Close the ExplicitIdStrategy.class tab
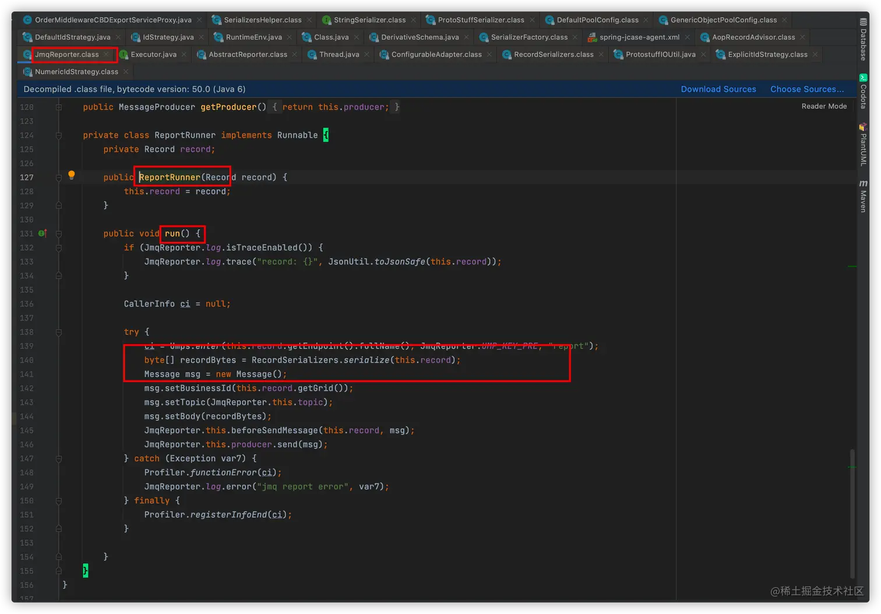The width and height of the screenshot is (881, 614). coord(815,54)
